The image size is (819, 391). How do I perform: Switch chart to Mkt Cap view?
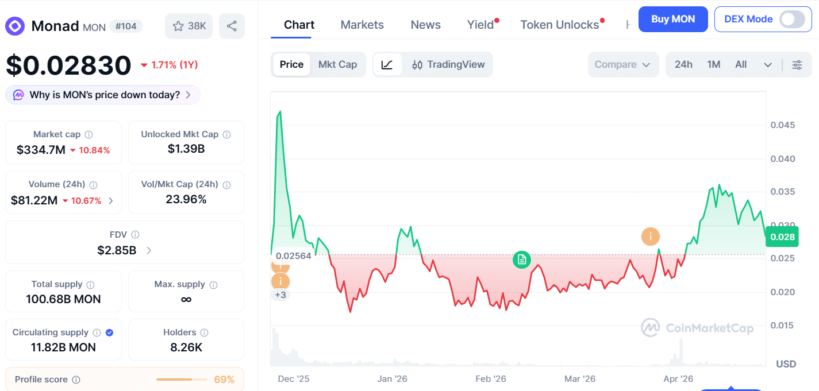click(337, 65)
